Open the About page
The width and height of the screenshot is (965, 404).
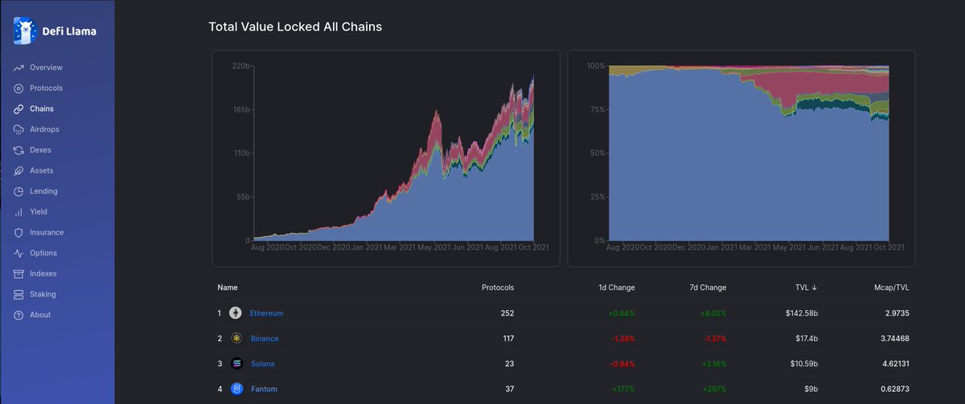pyautogui.click(x=40, y=315)
